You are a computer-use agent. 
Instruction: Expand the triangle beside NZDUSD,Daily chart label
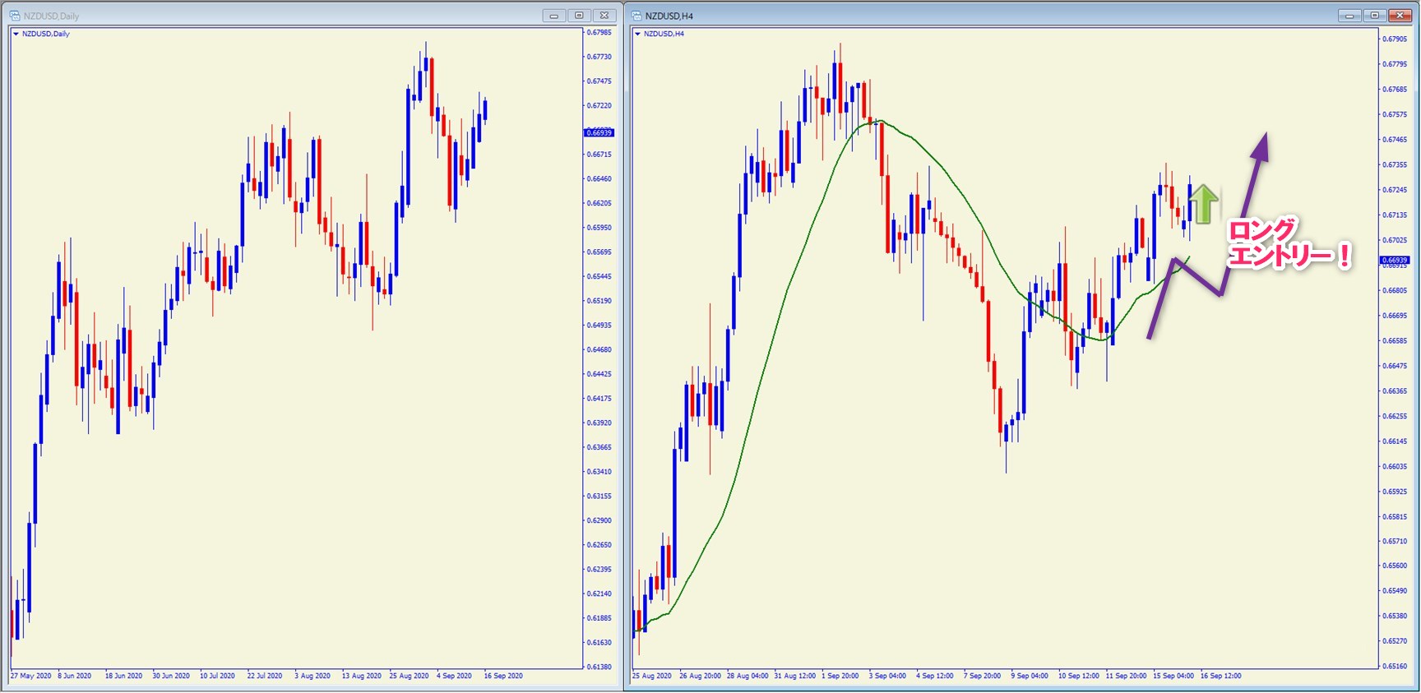[x=16, y=34]
